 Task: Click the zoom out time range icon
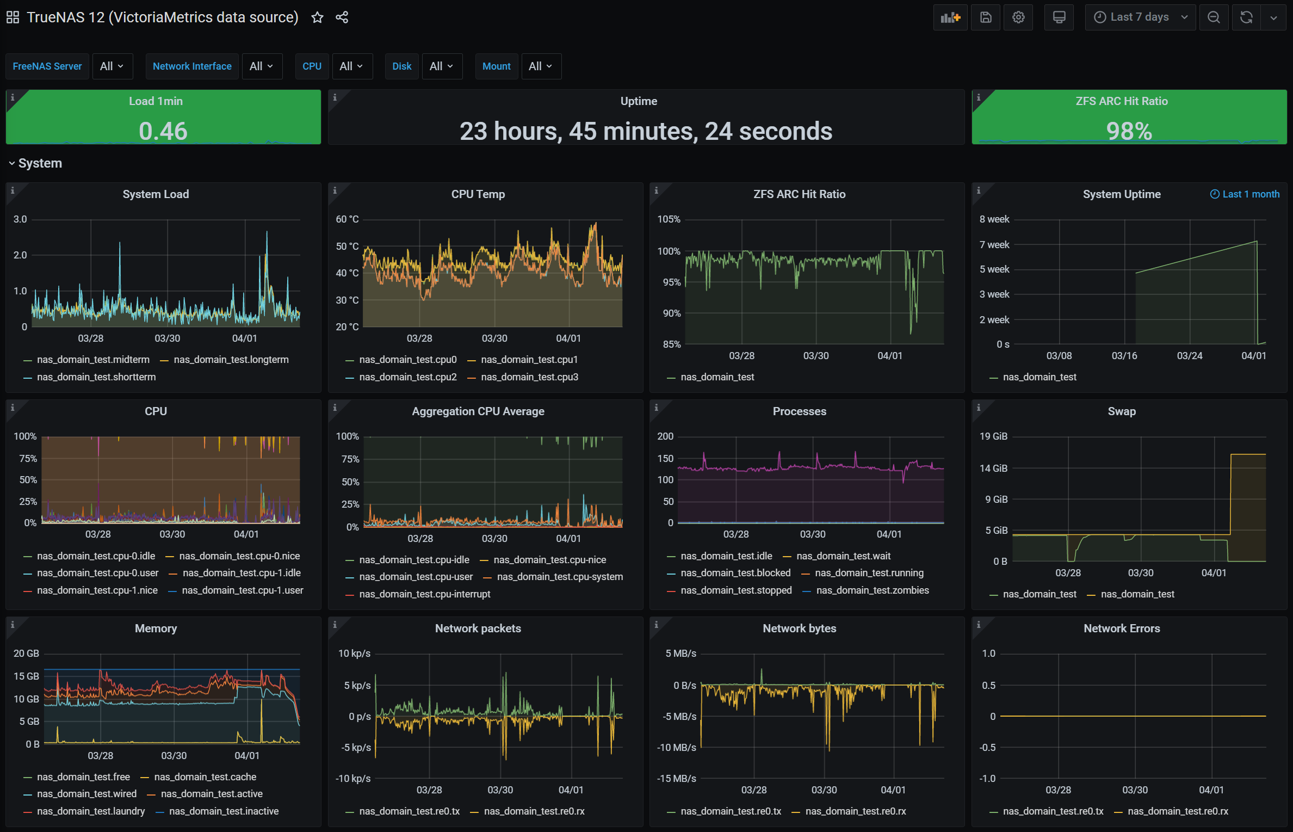(1213, 17)
